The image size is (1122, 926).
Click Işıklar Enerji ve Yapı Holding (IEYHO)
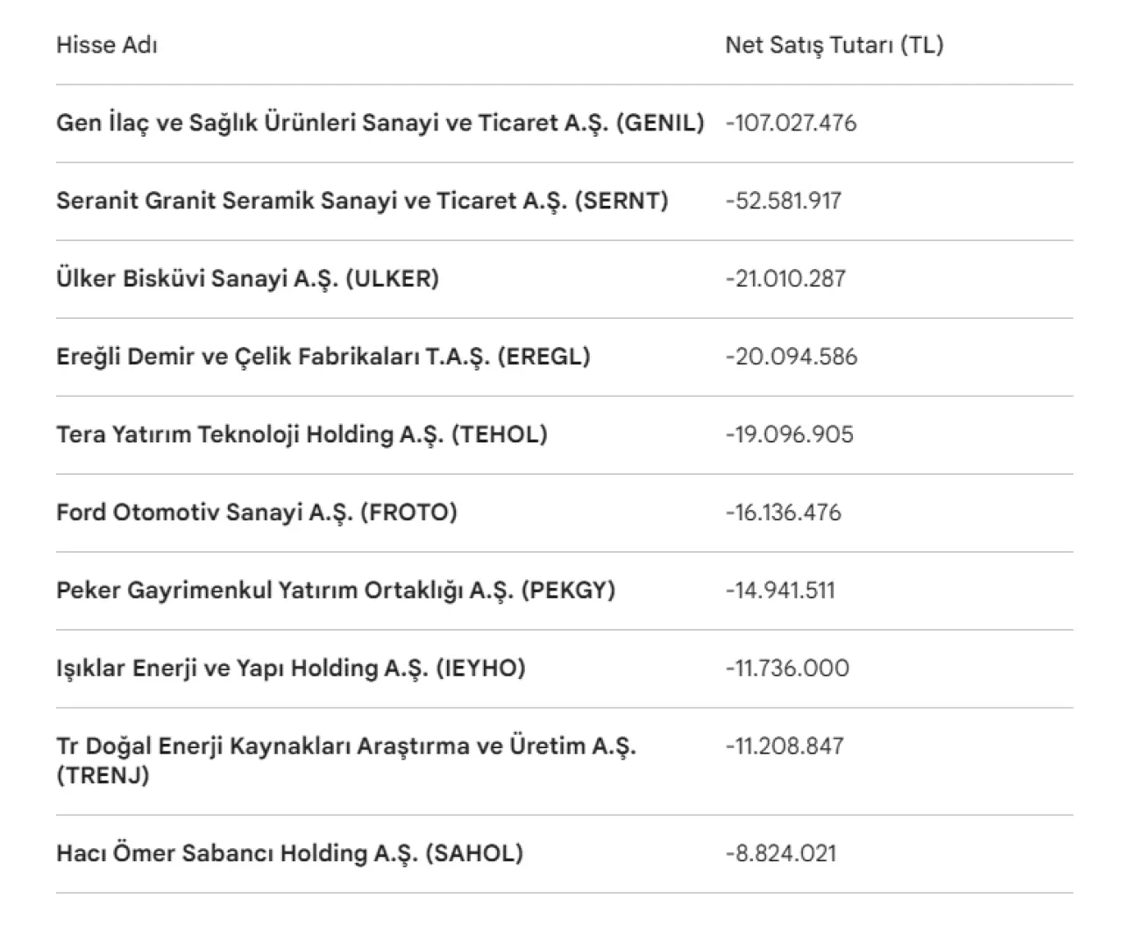click(x=290, y=668)
